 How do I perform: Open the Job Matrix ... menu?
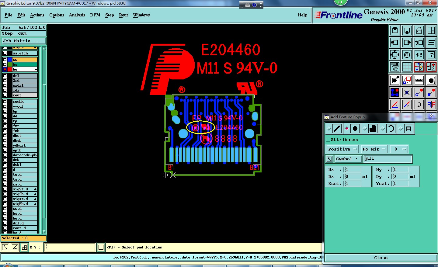click(24, 41)
